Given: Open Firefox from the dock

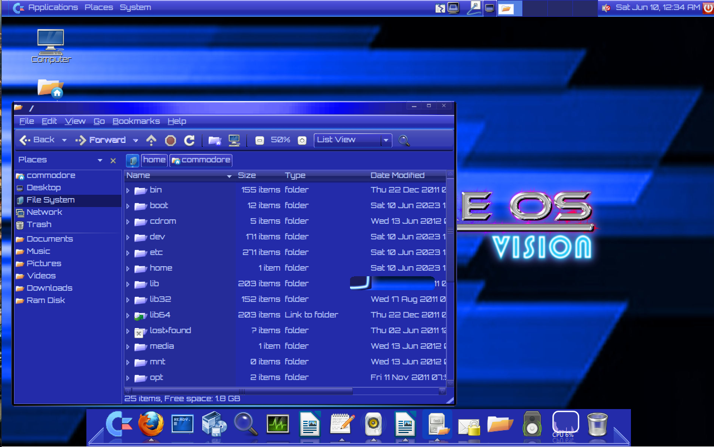Looking at the screenshot, I should click(x=151, y=425).
